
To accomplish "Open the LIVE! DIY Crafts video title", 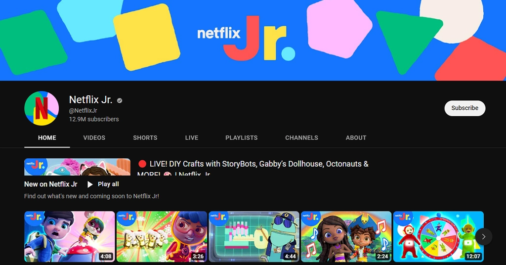I will tap(253, 168).
